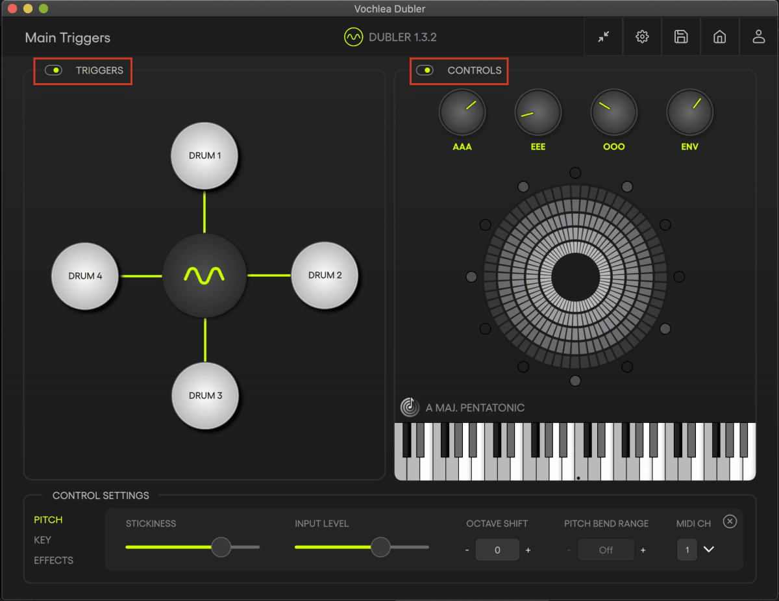Go to home via the house icon

click(719, 37)
